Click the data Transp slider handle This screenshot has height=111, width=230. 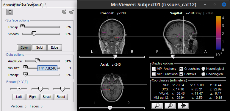click(x=26, y=74)
